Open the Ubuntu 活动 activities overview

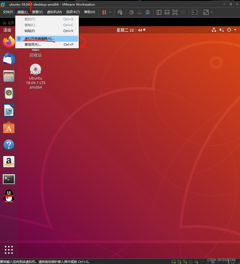(x=7, y=30)
